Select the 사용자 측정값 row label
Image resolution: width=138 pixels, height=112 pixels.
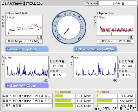click(x=27, y=106)
